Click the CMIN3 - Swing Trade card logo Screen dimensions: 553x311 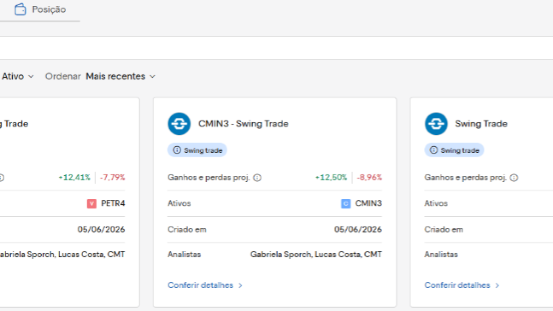pos(179,123)
